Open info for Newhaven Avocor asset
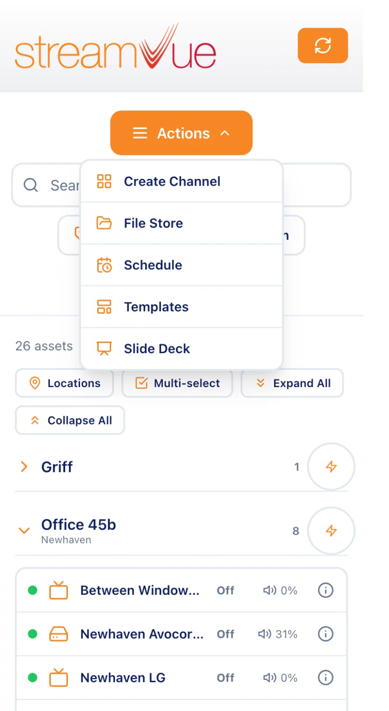The width and height of the screenshot is (389, 711). (326, 634)
